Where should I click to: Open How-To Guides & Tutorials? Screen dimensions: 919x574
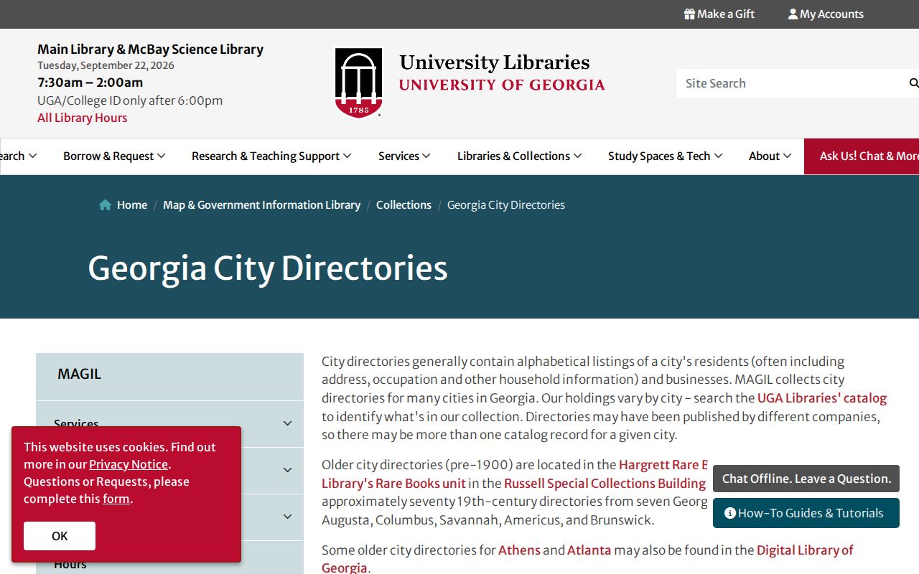coord(806,513)
